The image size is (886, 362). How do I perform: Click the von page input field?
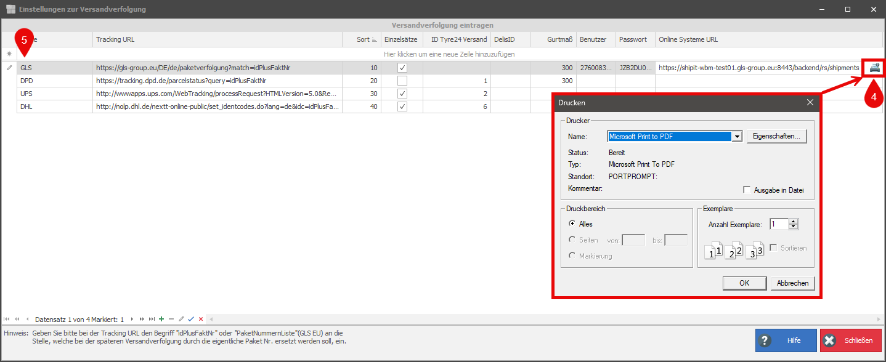click(x=633, y=240)
